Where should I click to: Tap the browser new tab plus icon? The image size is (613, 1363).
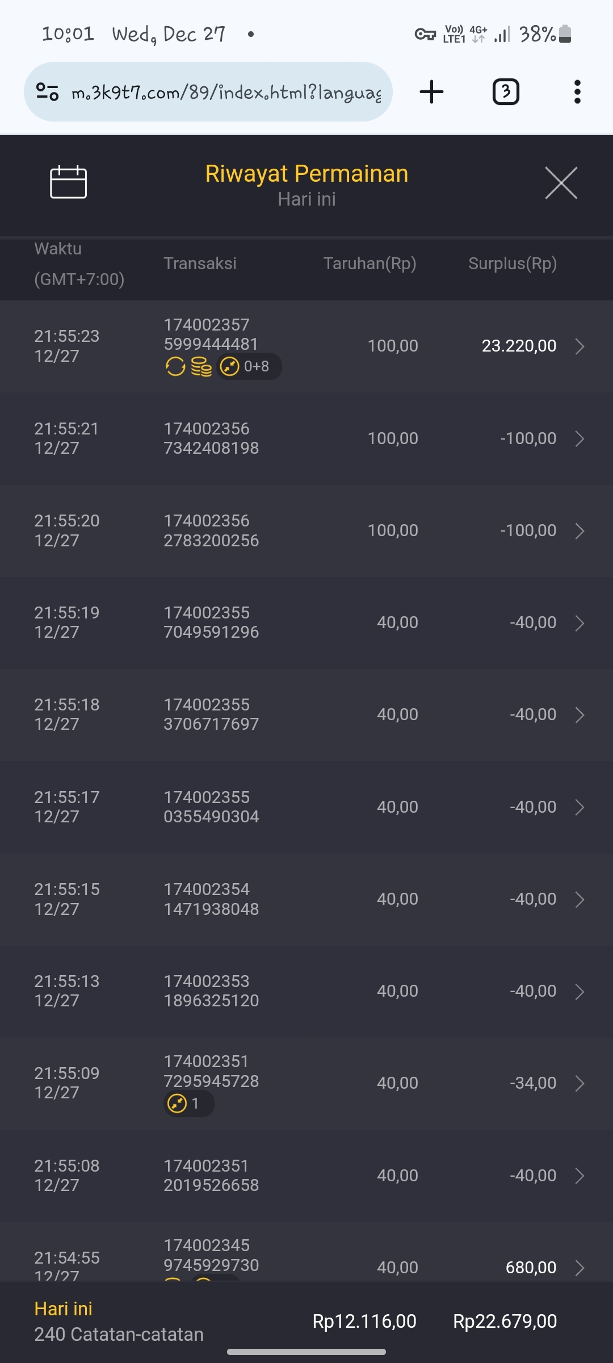[431, 92]
